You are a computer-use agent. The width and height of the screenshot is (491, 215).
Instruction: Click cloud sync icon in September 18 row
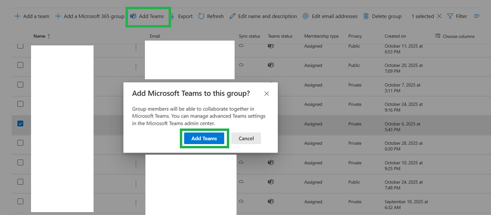point(241,201)
